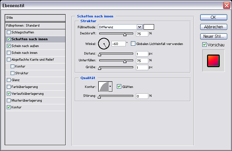Open the Verlaufsüberlagerung settings row
The height and width of the screenshot is (151, 232).
pyautogui.click(x=35, y=94)
